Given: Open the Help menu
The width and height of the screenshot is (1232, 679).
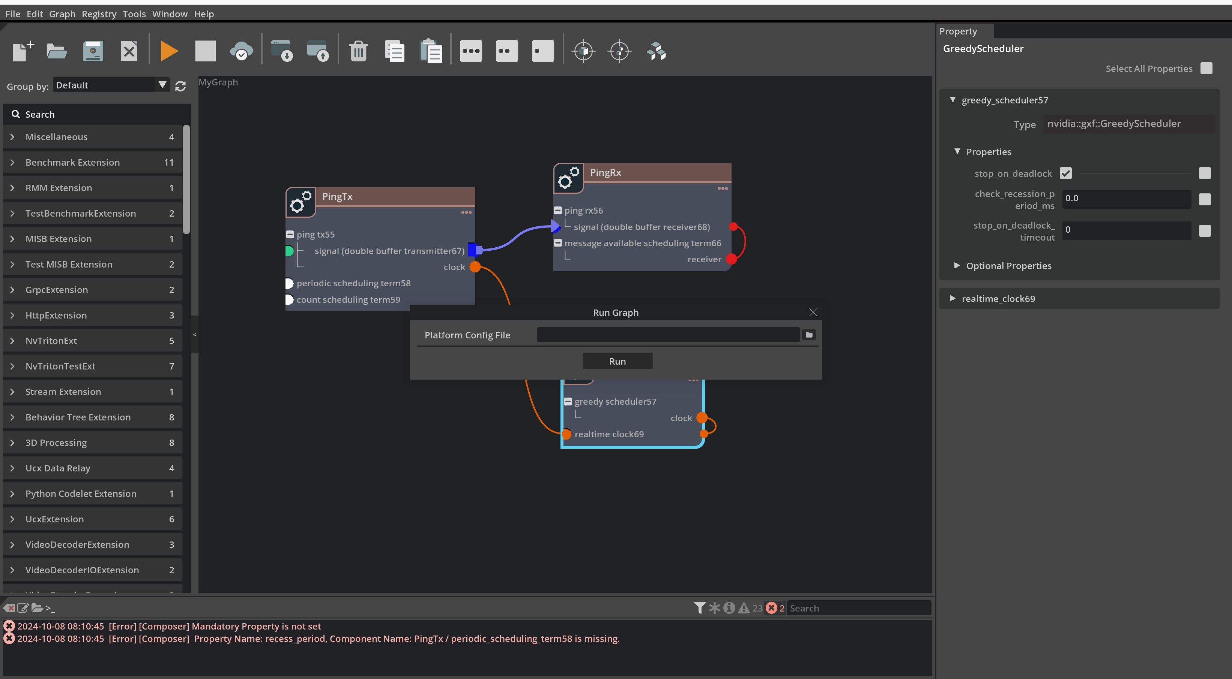Looking at the screenshot, I should click(204, 14).
